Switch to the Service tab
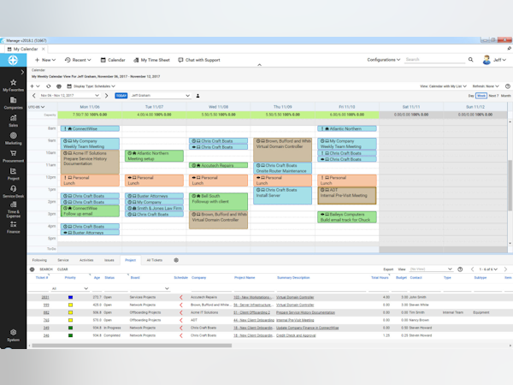 click(x=63, y=260)
